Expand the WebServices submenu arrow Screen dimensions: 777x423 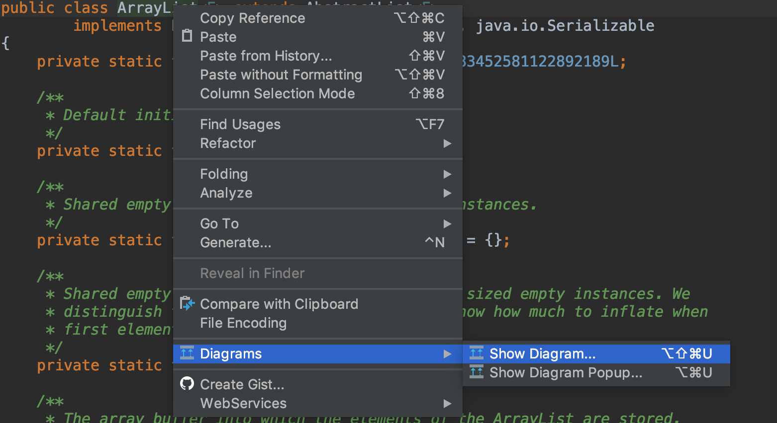[447, 404]
